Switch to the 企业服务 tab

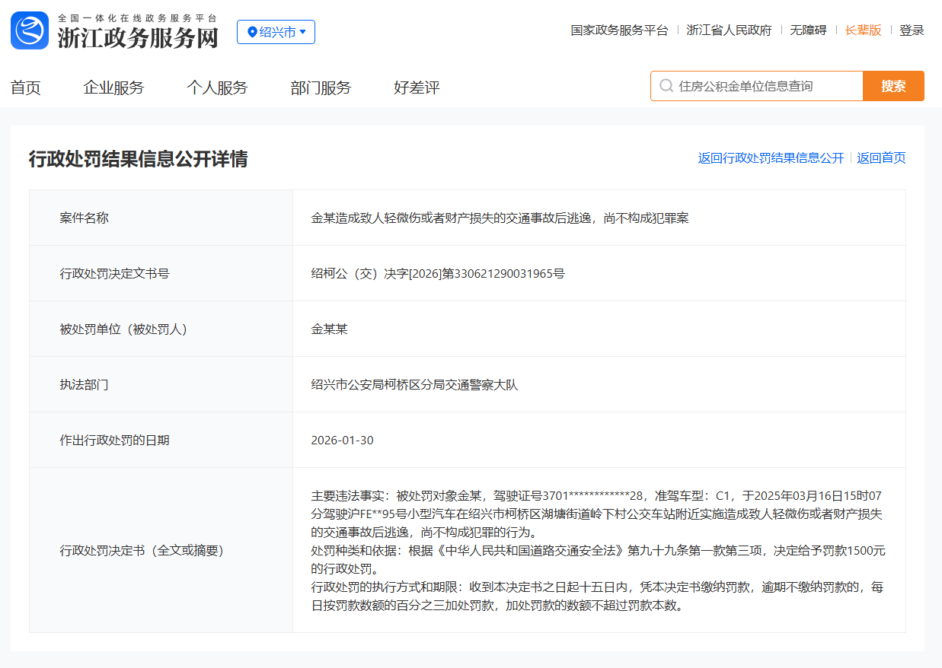click(113, 87)
